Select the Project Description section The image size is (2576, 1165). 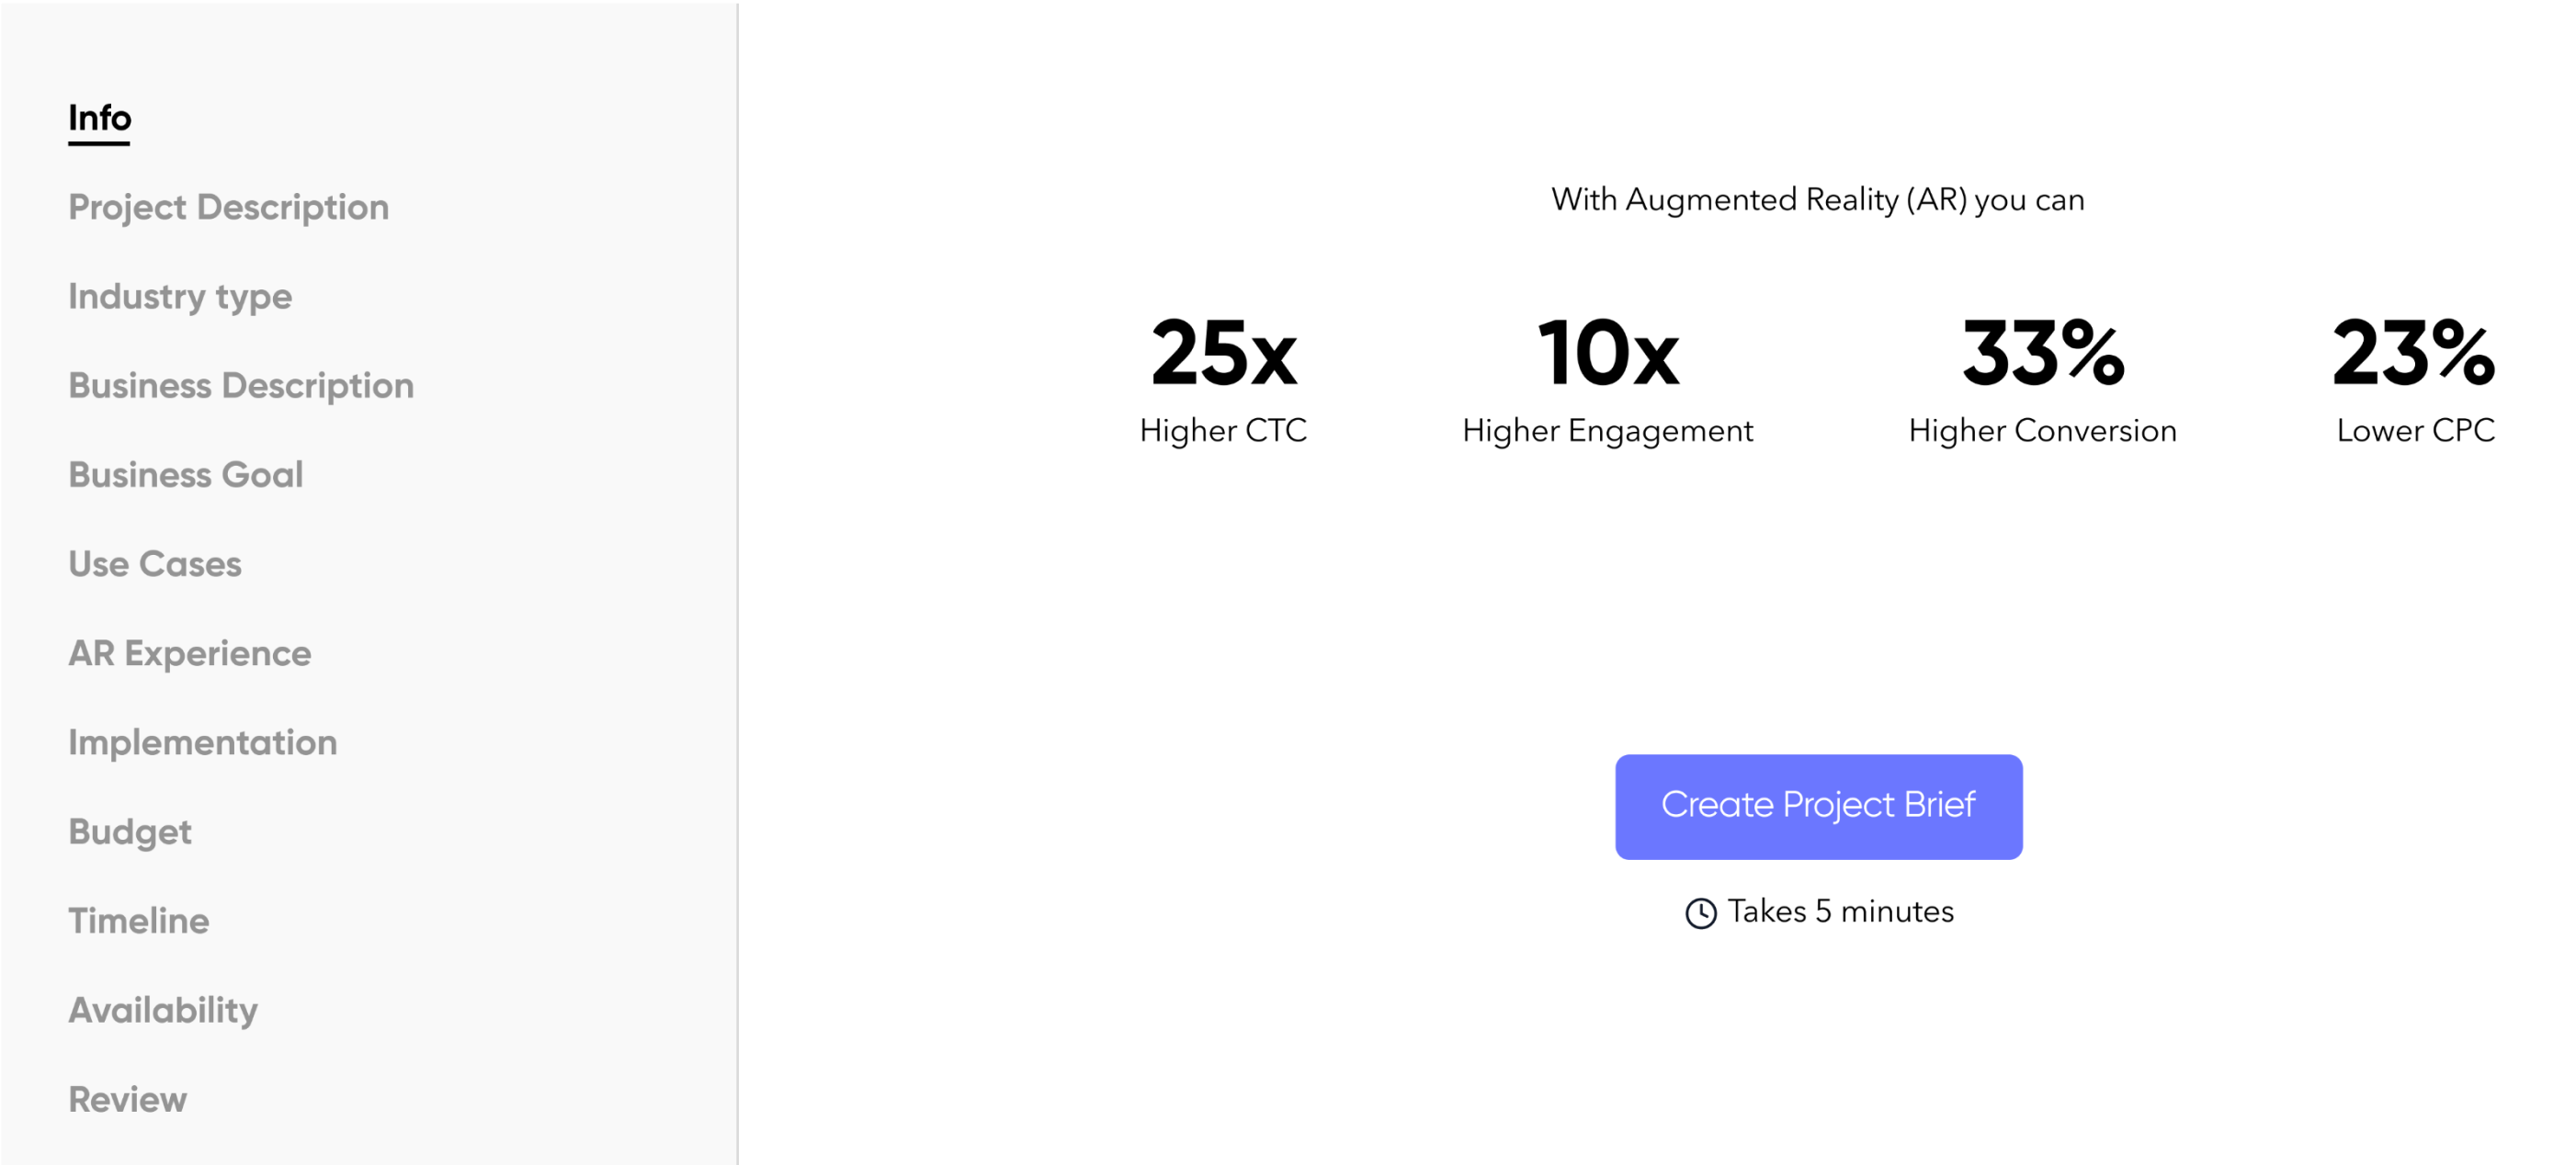[x=227, y=207]
